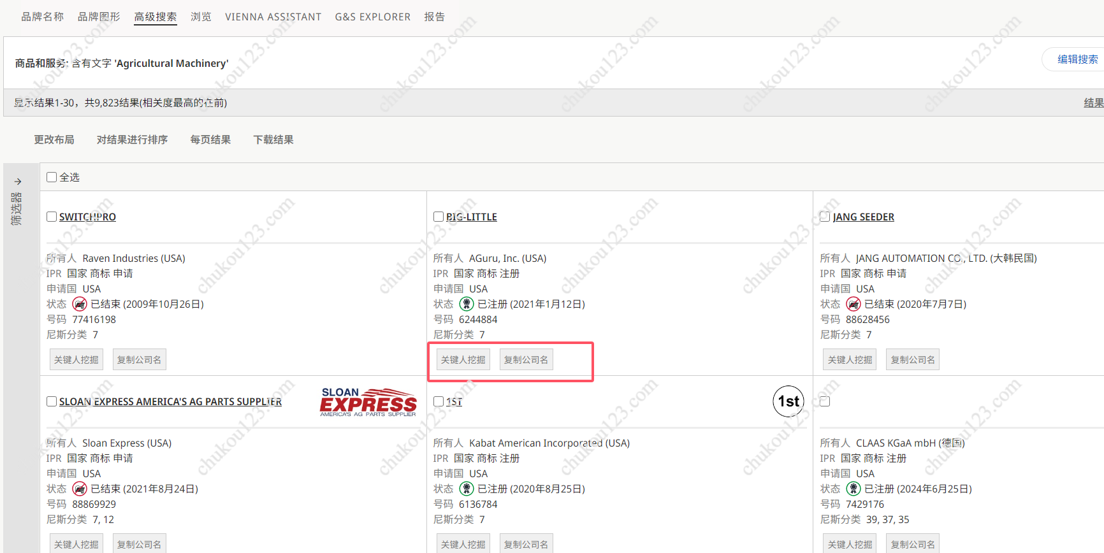Image resolution: width=1104 pixels, height=553 pixels.
Task: Click registered status icon for CLAAS KGaA
Action: point(853,489)
